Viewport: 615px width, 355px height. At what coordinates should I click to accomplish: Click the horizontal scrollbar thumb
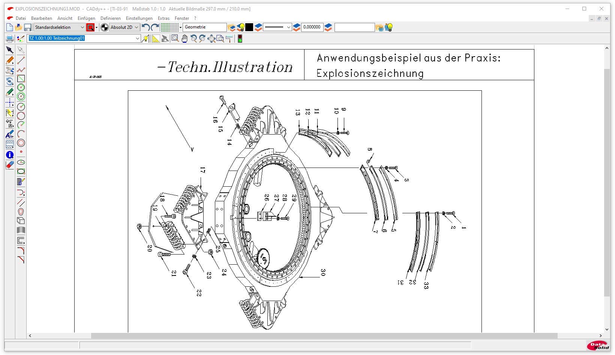[324, 336]
